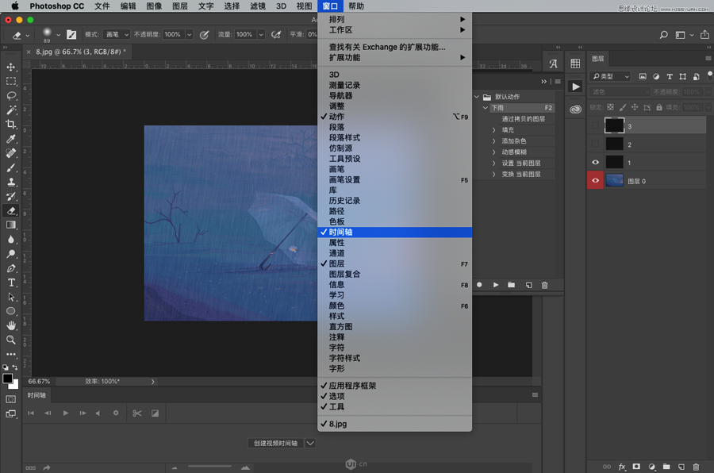Select the Hand tool
This screenshot has width=714, height=473.
(x=11, y=325)
